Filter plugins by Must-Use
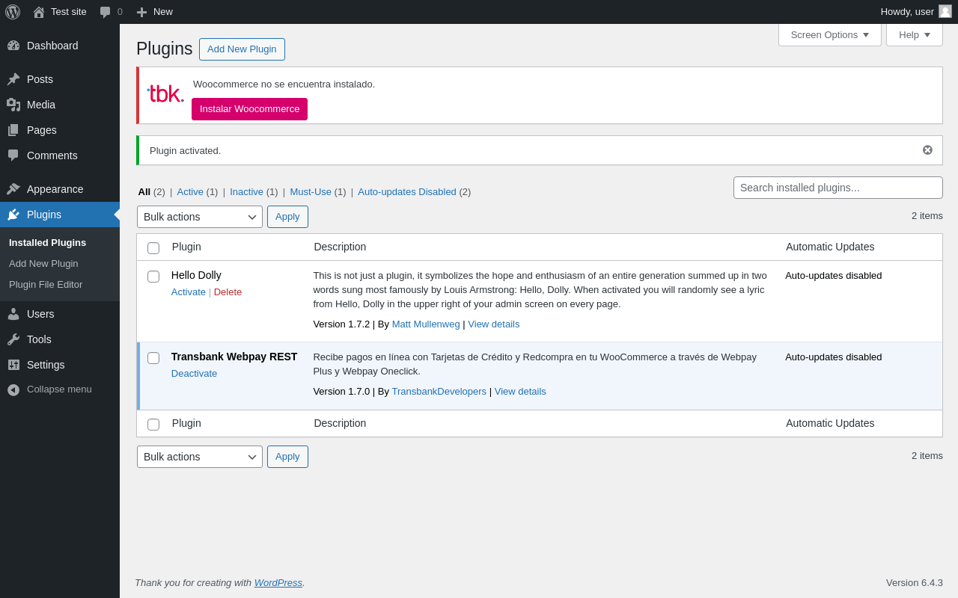958x598 pixels. click(x=311, y=192)
